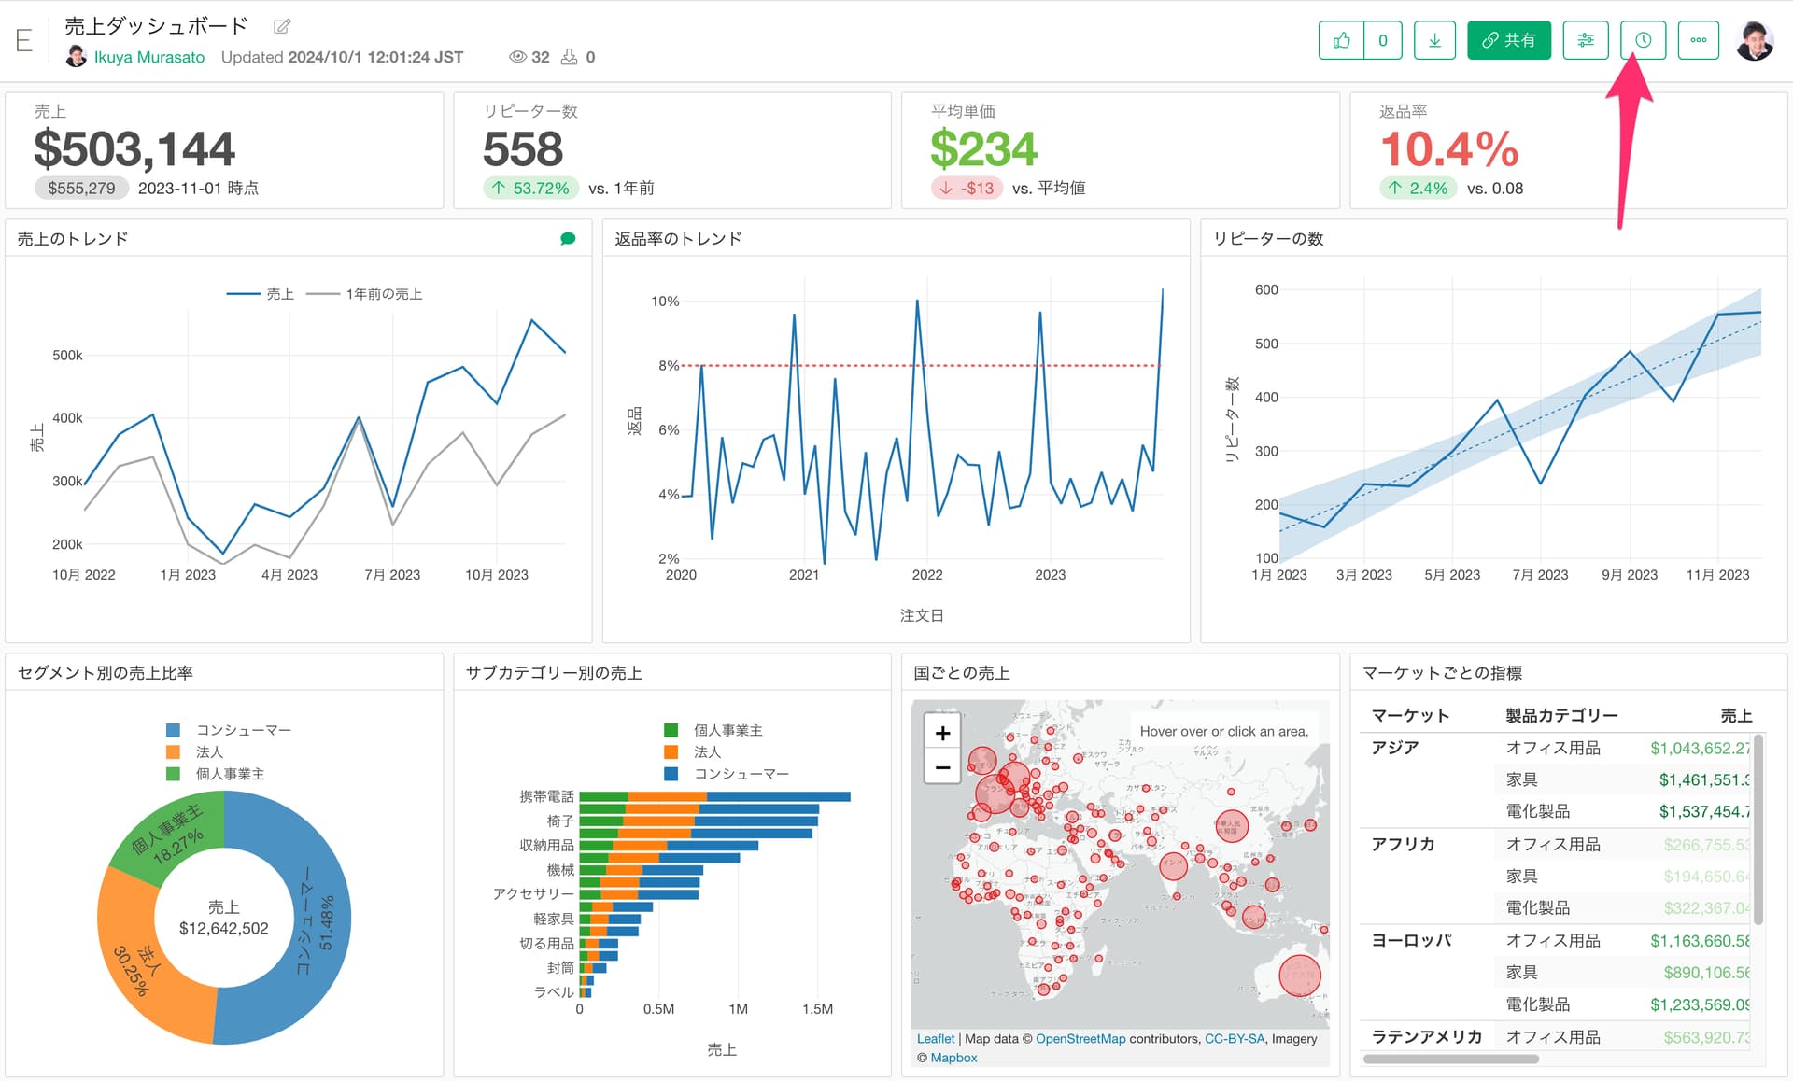Open the Leaflet attribution link
Viewport: 1793px width, 1081px height.
[x=936, y=1038]
